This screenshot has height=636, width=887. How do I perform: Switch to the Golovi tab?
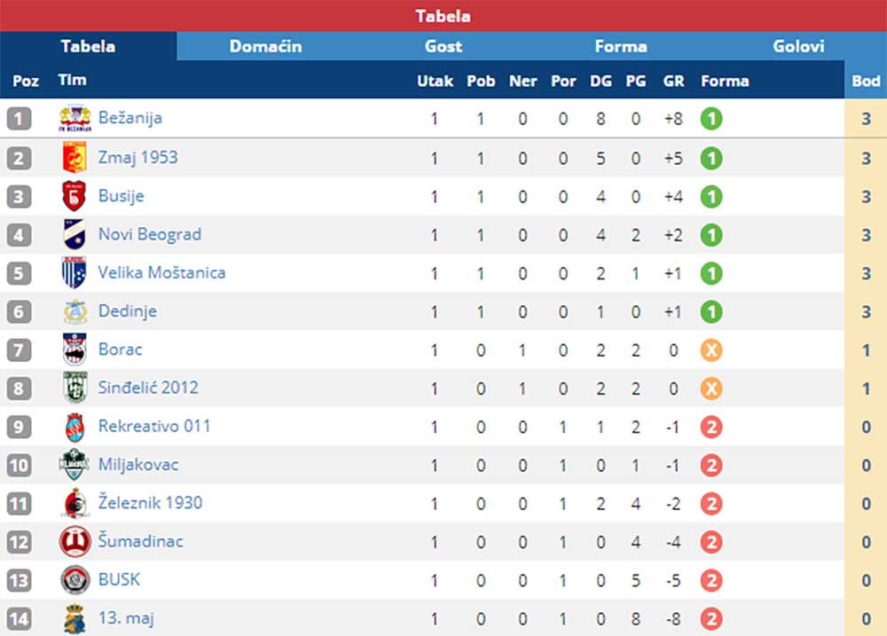798,46
